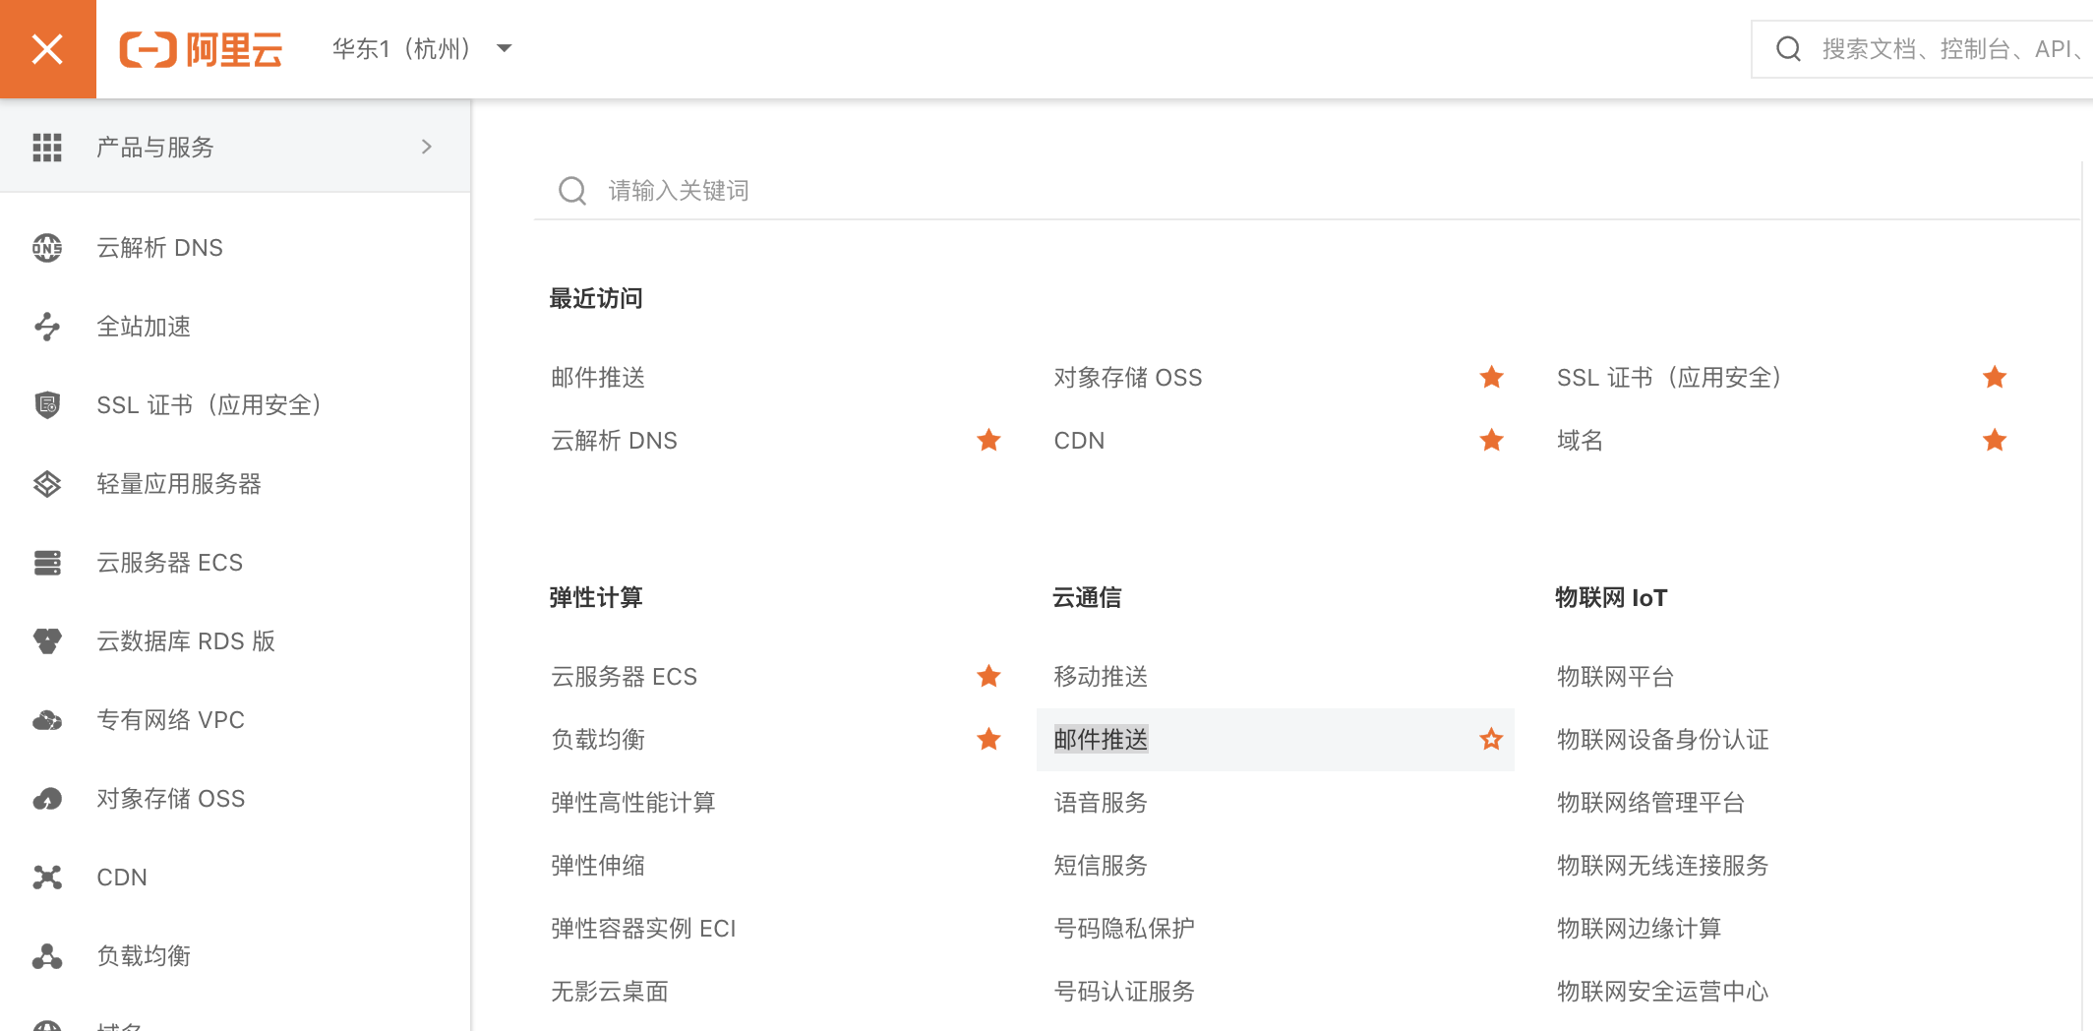The height and width of the screenshot is (1031, 2093).
Task: Click the 请输入关键词 search field
Action: (x=885, y=190)
